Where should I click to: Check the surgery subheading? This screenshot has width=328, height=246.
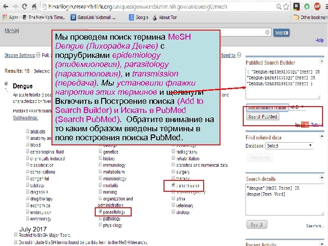[173, 171]
